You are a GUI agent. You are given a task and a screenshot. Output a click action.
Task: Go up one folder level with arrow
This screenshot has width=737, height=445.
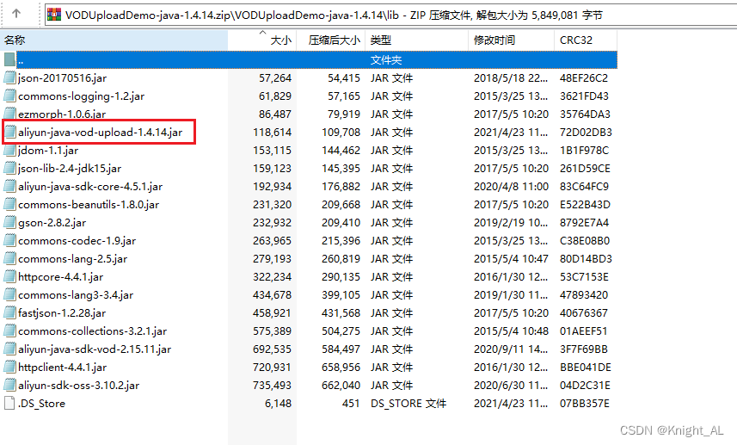click(16, 14)
